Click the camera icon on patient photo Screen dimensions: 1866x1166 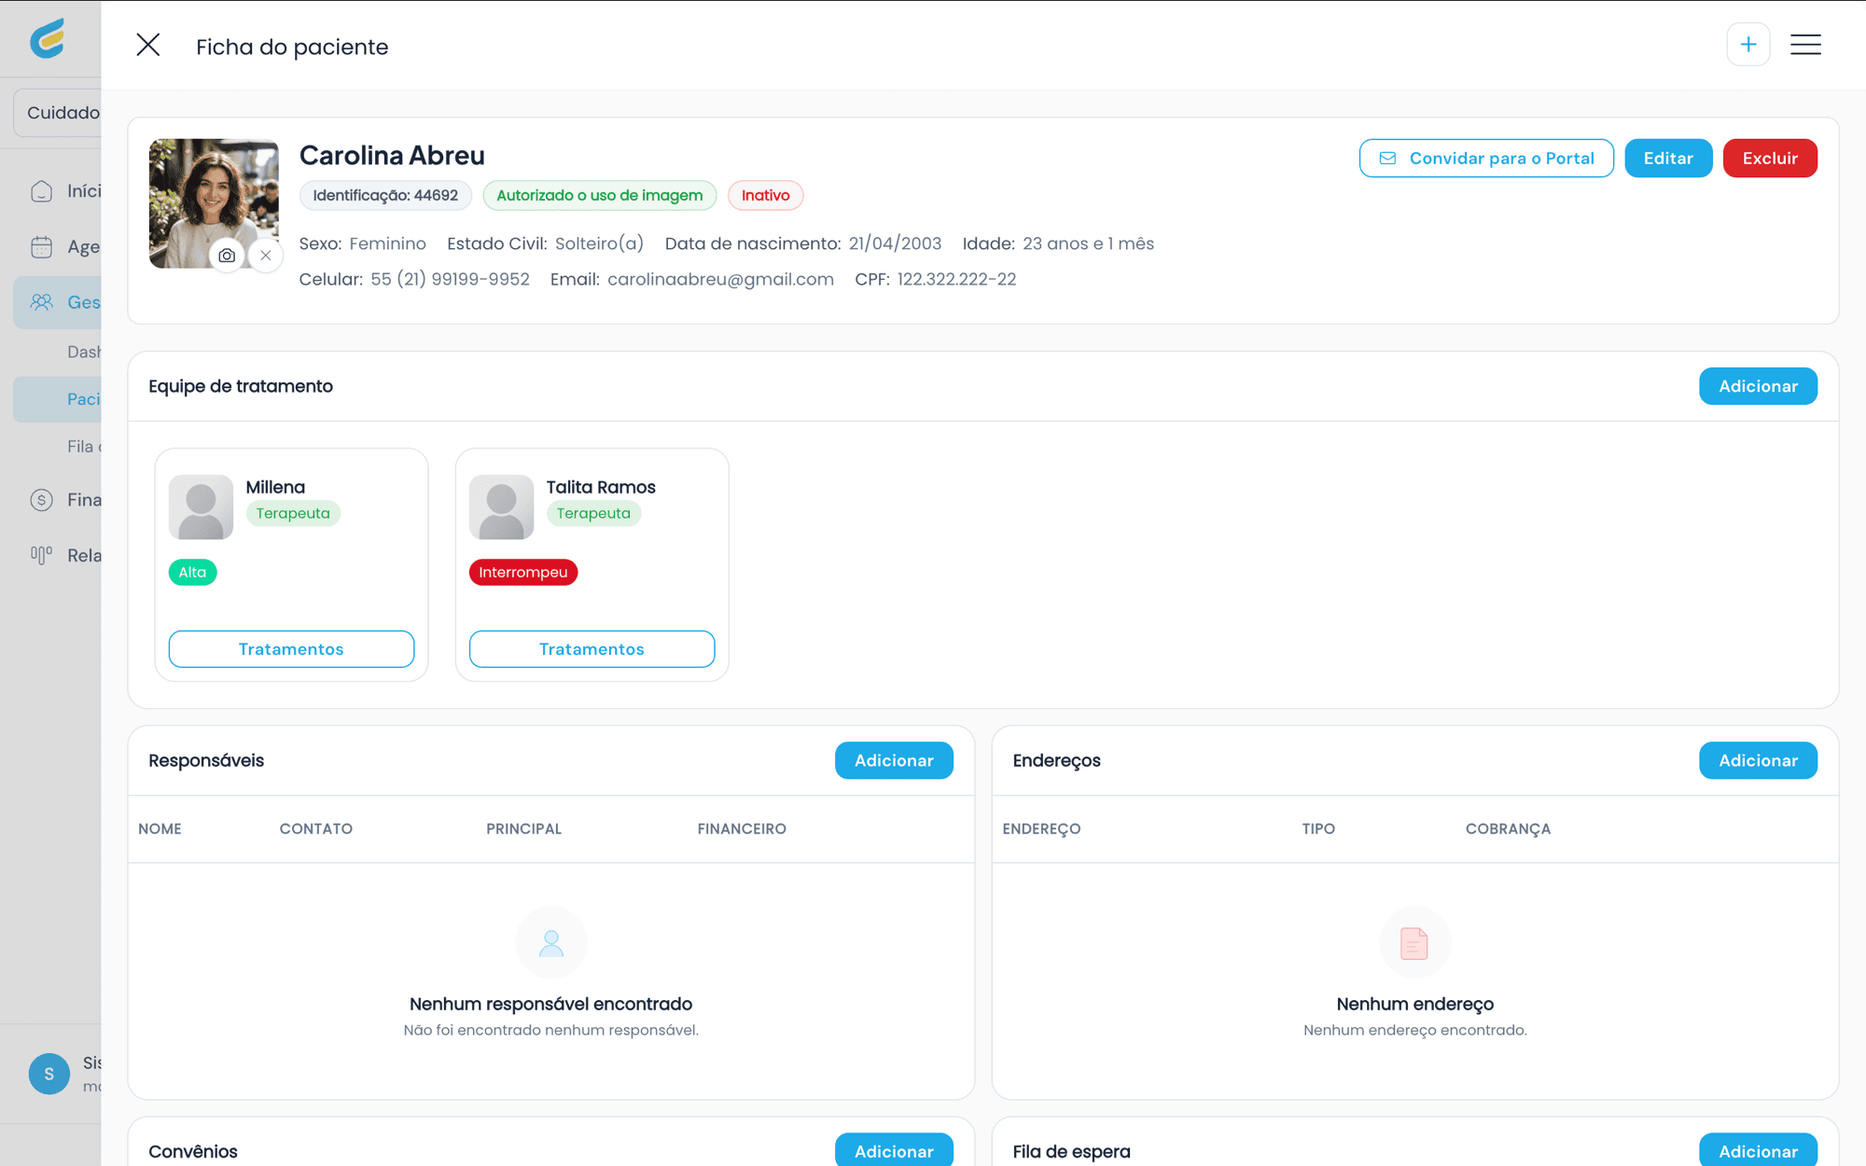(x=227, y=255)
